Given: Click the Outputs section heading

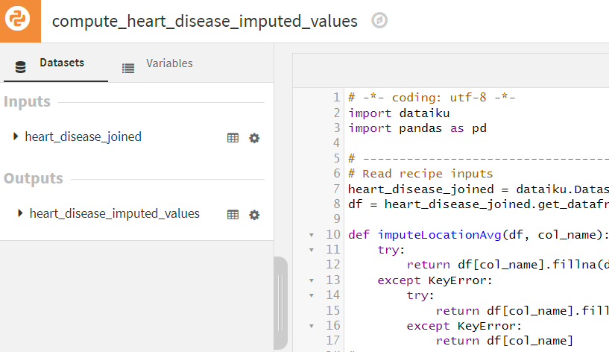Looking at the screenshot, I should (x=34, y=178).
